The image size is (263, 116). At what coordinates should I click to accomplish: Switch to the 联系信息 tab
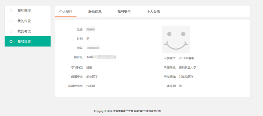[x=95, y=12]
